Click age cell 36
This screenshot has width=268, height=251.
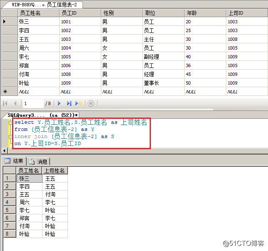[205, 65]
